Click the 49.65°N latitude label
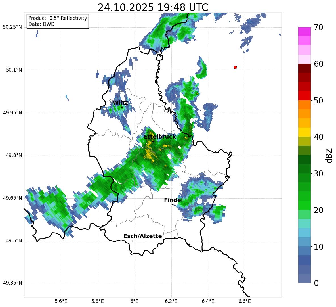Screen dimensions: 336x307 [12, 198]
